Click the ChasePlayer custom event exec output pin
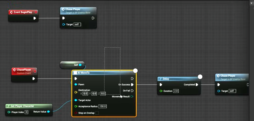This screenshot has height=121, width=254. (34, 79)
